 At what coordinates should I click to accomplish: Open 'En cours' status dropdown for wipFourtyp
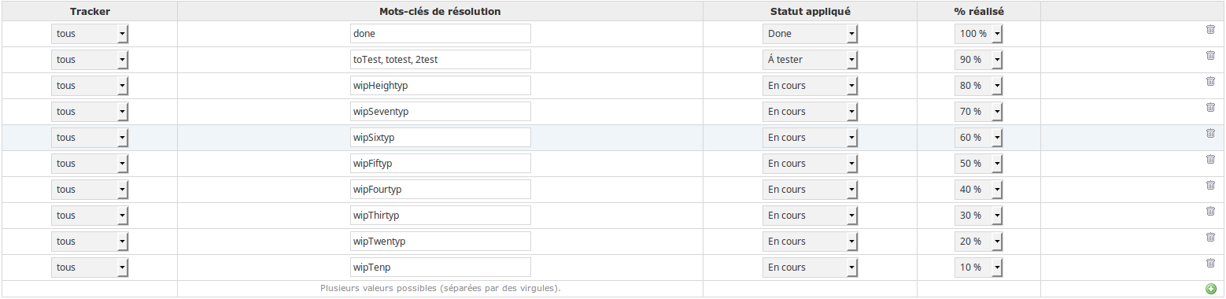pyautogui.click(x=810, y=190)
